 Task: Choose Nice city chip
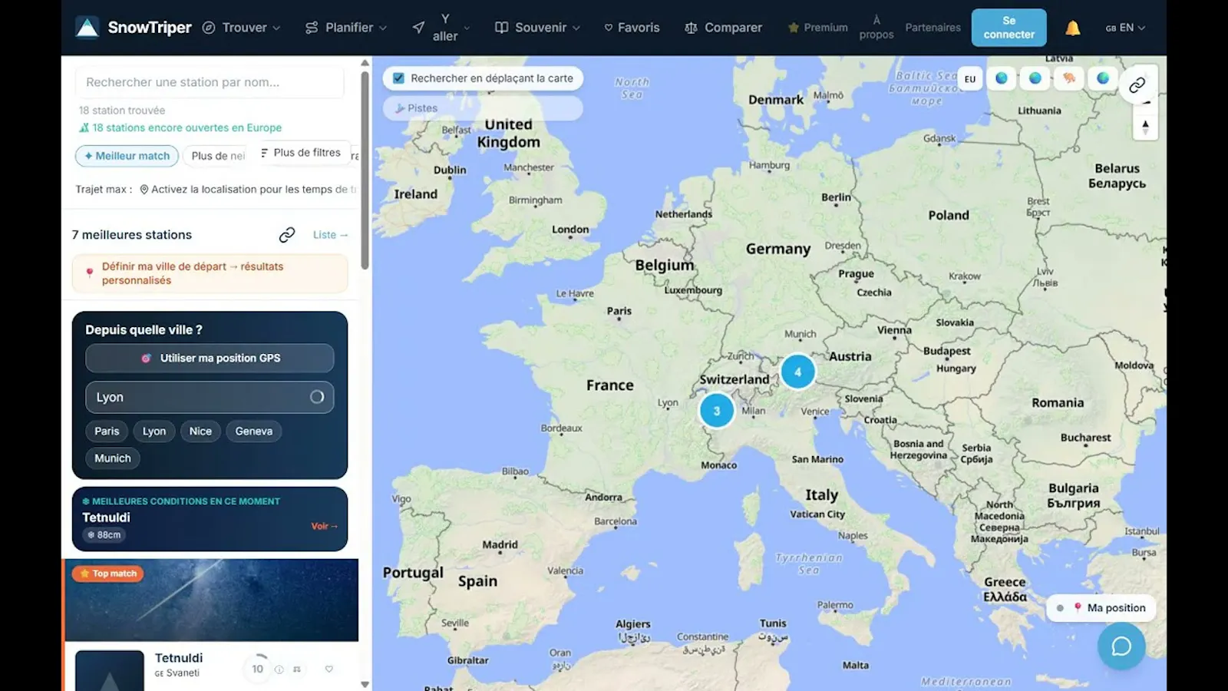pyautogui.click(x=200, y=431)
